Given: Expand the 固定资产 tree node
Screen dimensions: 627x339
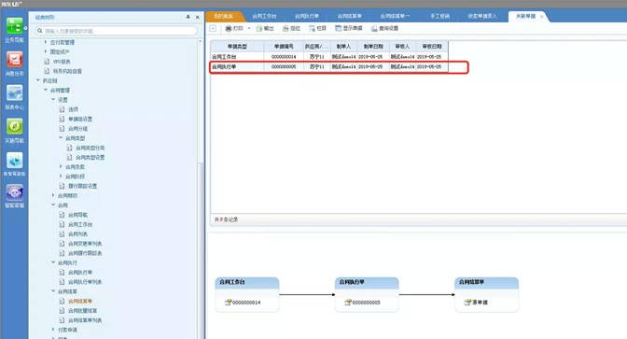Looking at the screenshot, I should 45,51.
